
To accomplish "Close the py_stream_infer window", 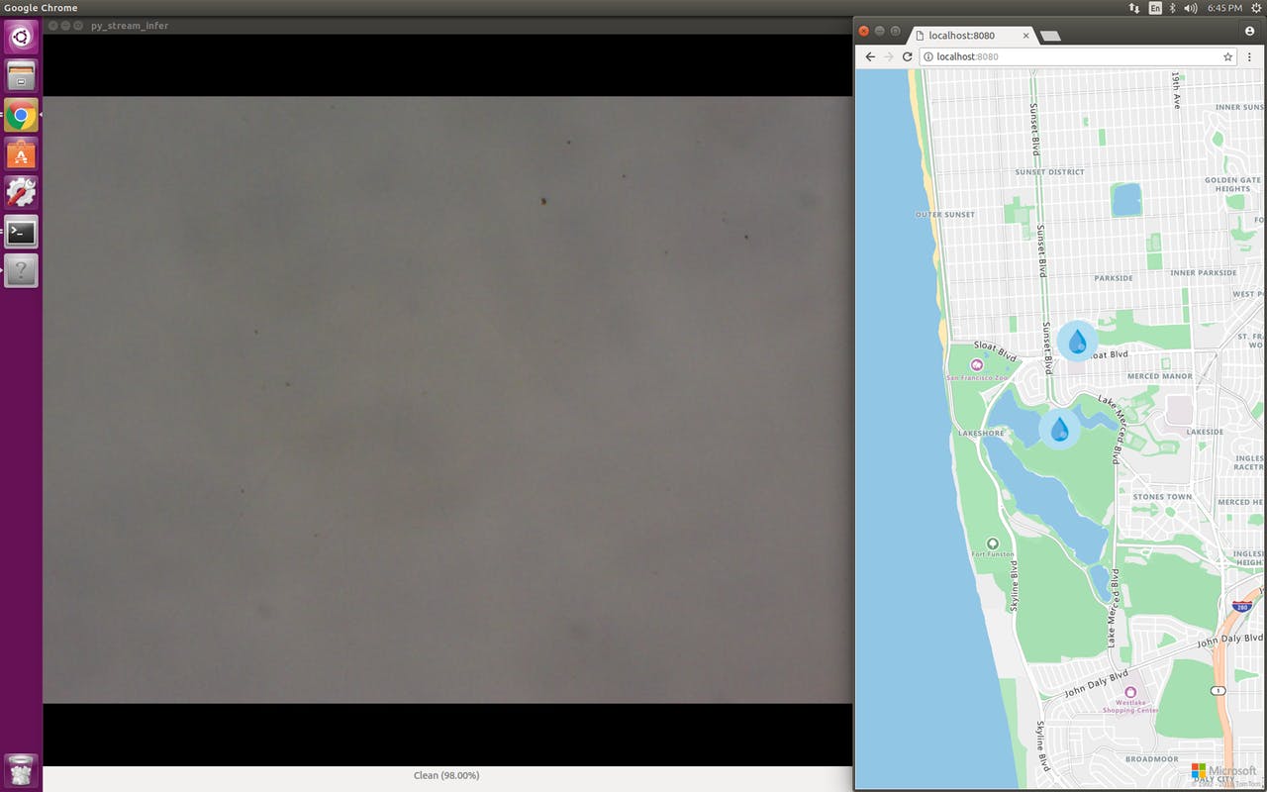I will click(53, 26).
